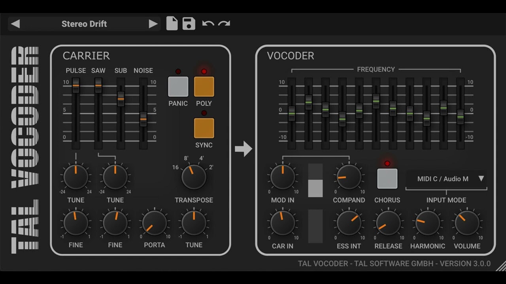Screen dimensions: 506x284
Task: Click the CARRIER section title
Action: point(86,56)
